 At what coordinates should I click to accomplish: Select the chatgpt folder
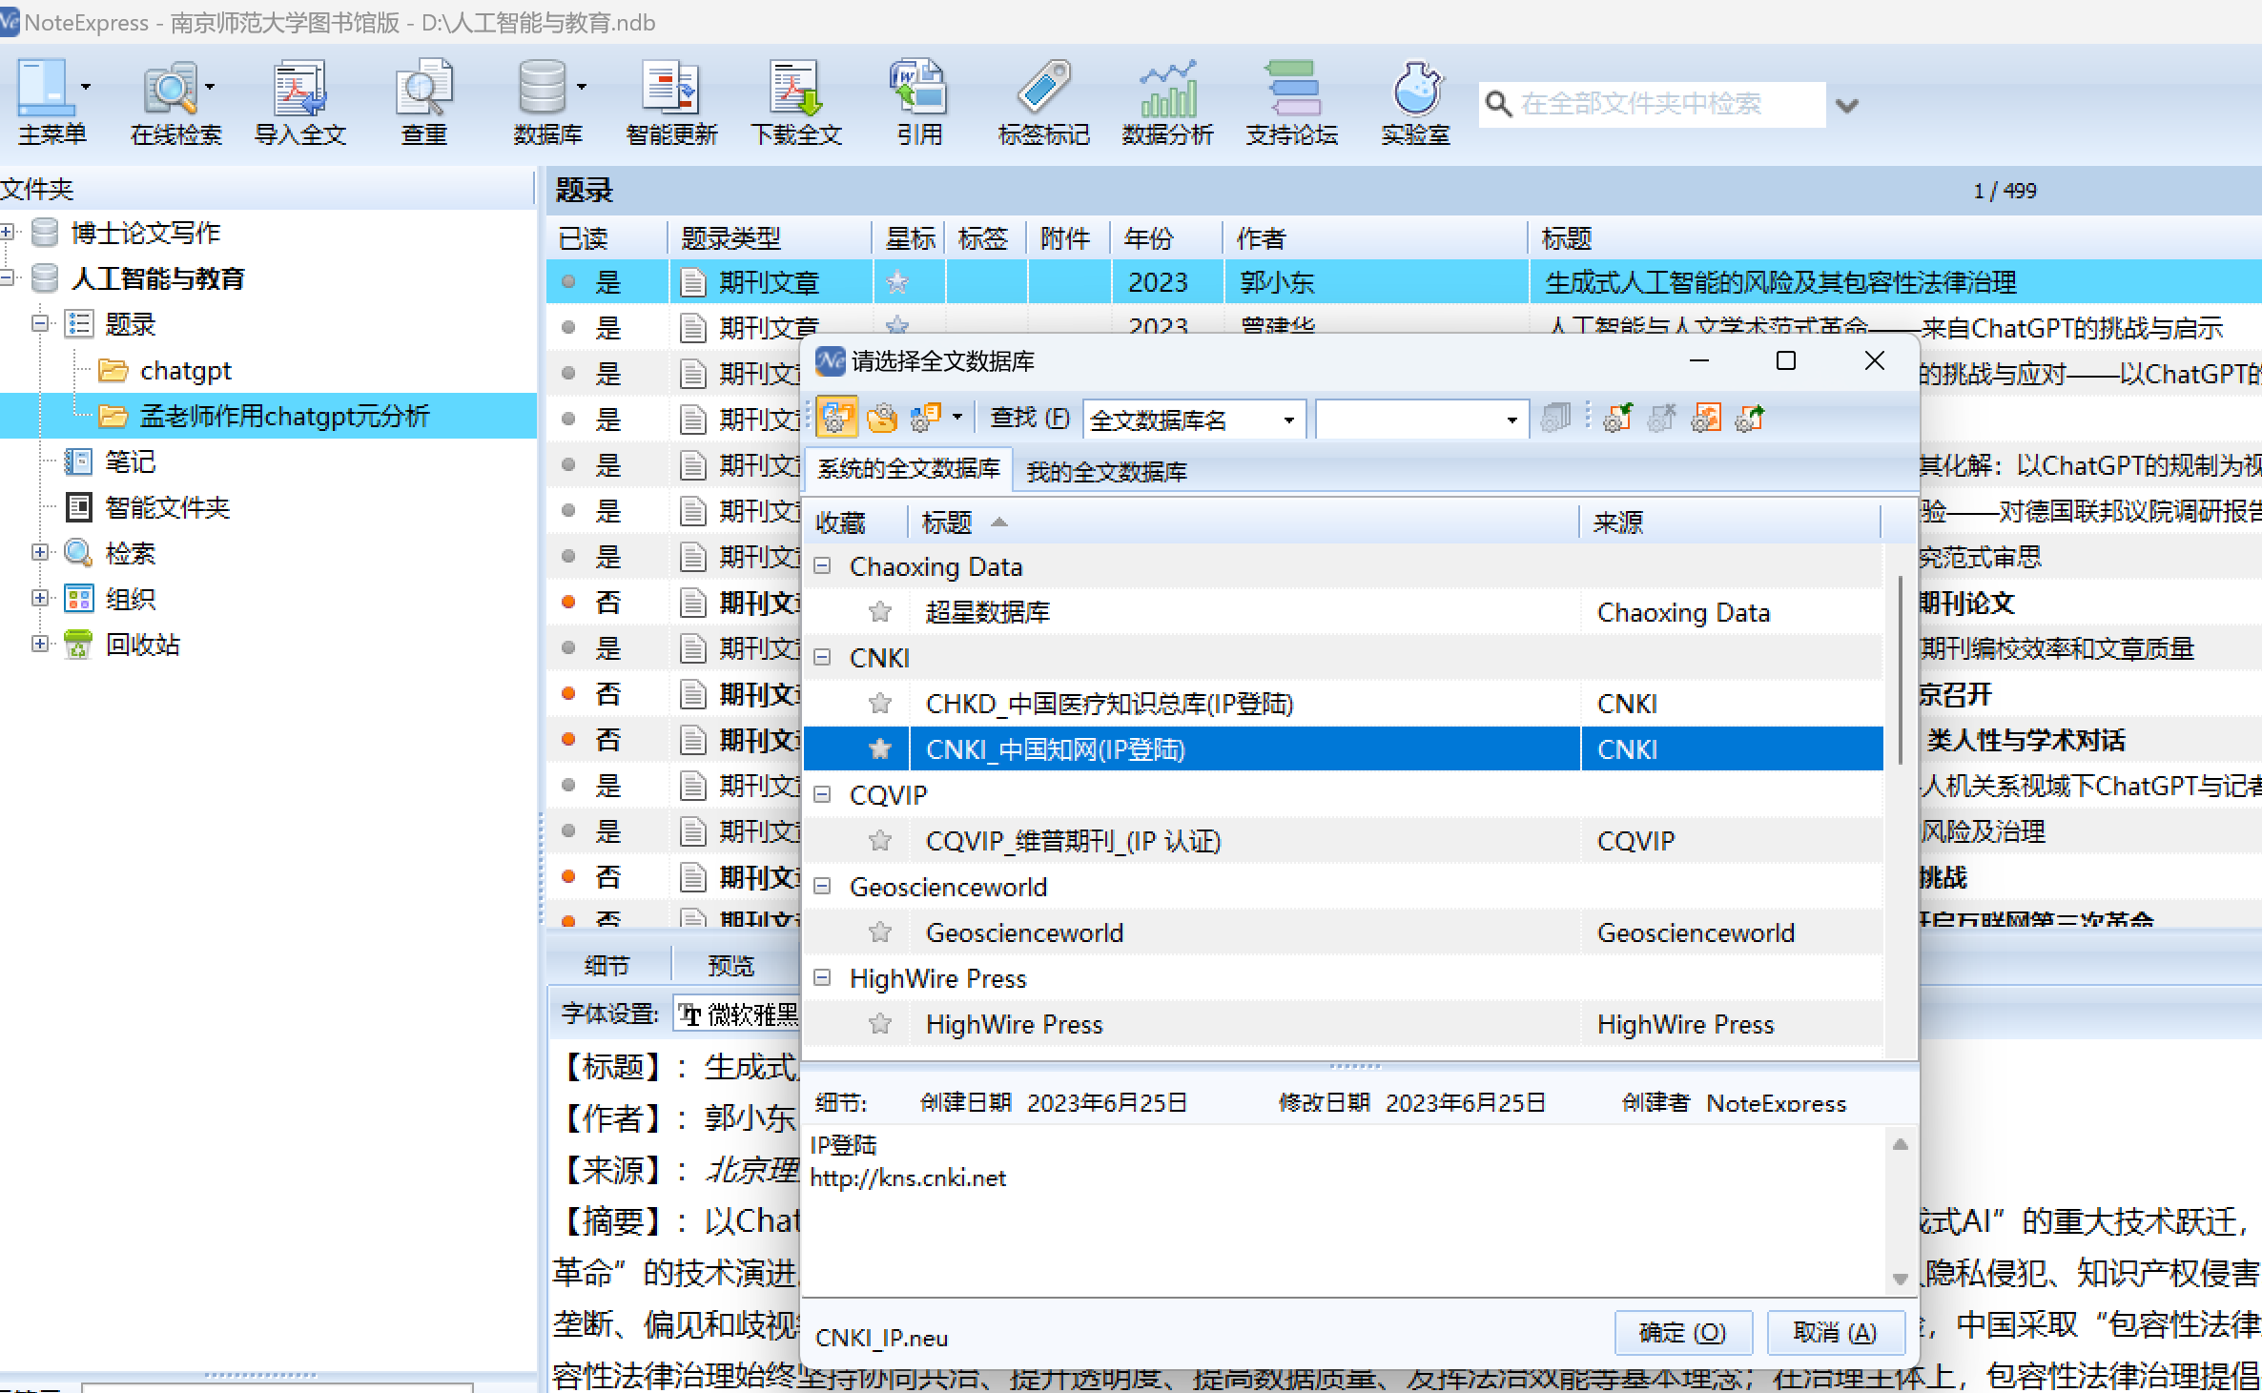tap(186, 370)
